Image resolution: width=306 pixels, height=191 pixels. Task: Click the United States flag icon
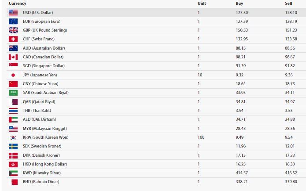pyautogui.click(x=13, y=12)
